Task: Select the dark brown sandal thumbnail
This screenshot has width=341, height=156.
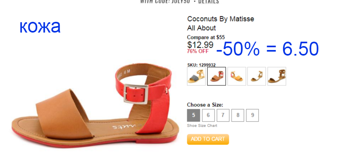Action: pos(277,76)
